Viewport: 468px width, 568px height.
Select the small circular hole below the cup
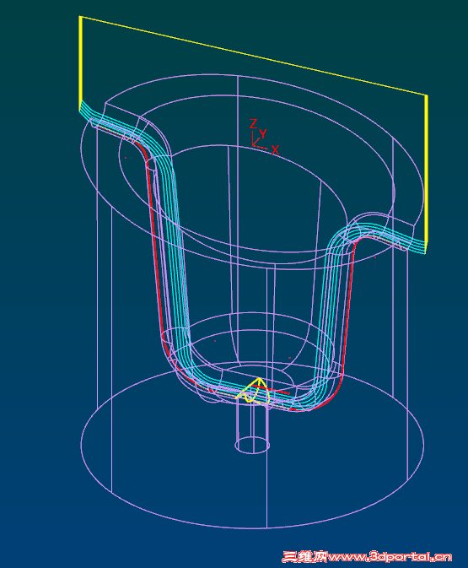(x=253, y=445)
